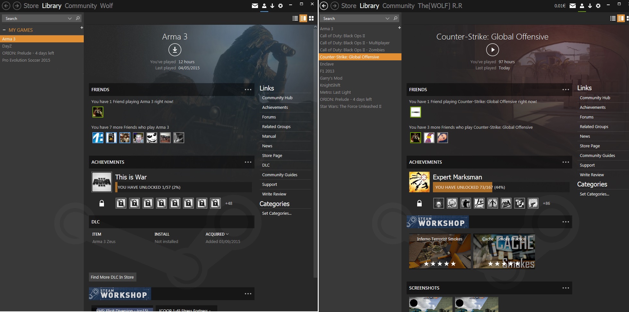
Task: Open The[WOLF] R.R profile tab
Action: click(x=440, y=6)
